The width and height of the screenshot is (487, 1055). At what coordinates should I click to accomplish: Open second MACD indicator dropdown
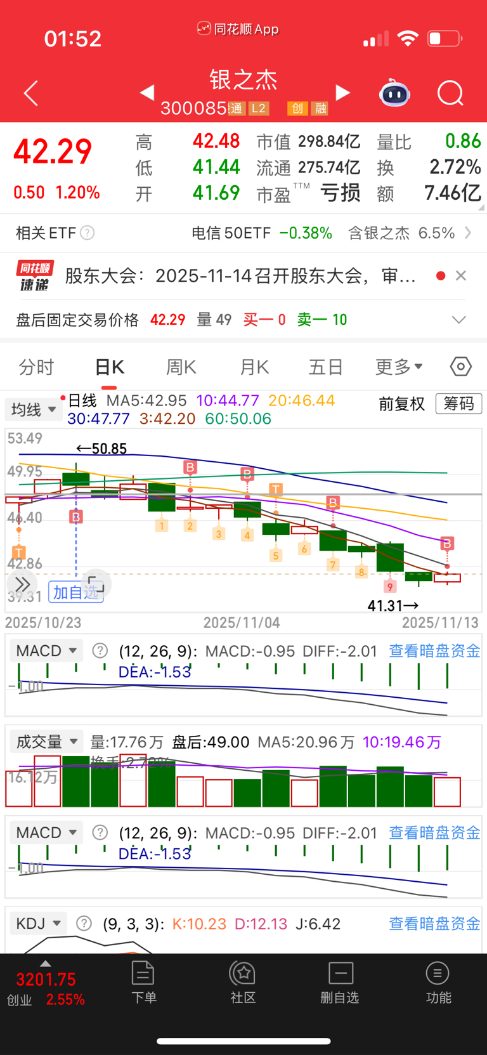46,833
